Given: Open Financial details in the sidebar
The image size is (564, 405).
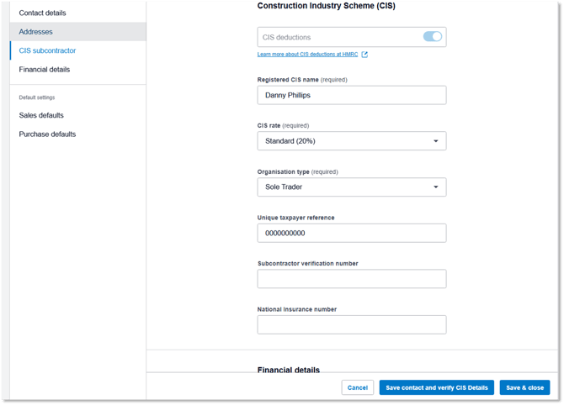Looking at the screenshot, I should click(x=45, y=70).
